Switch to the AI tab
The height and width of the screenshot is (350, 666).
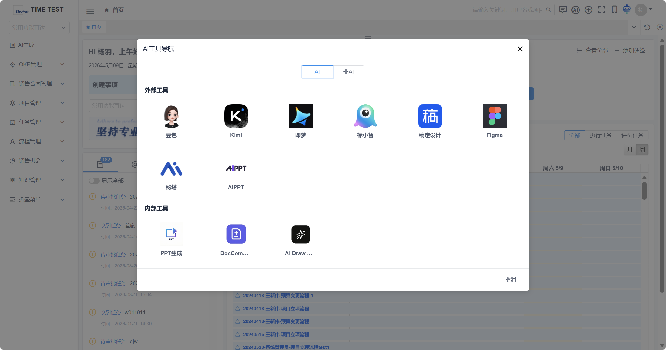[317, 72]
